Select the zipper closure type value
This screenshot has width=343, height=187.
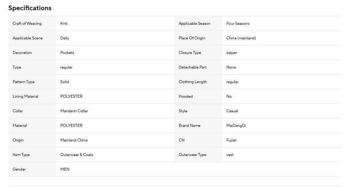pyautogui.click(x=232, y=53)
